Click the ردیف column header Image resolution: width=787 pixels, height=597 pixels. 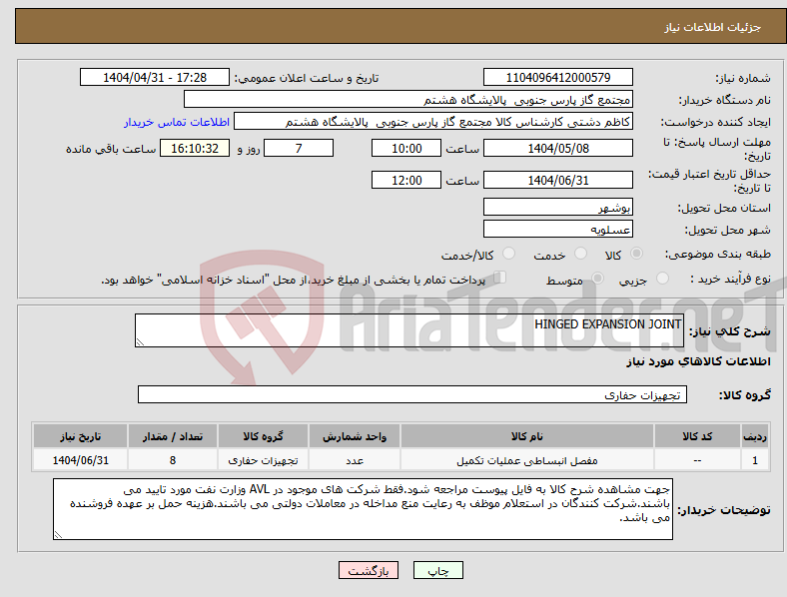pyautogui.click(x=755, y=436)
